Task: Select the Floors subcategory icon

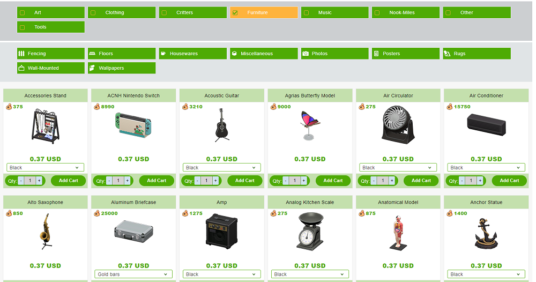Action: [x=92, y=53]
